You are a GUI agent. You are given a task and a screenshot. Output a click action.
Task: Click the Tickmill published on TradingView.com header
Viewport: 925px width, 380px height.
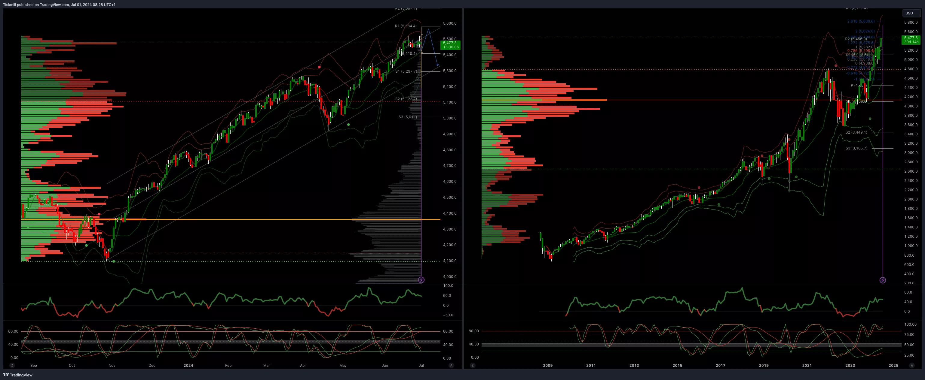tap(59, 5)
